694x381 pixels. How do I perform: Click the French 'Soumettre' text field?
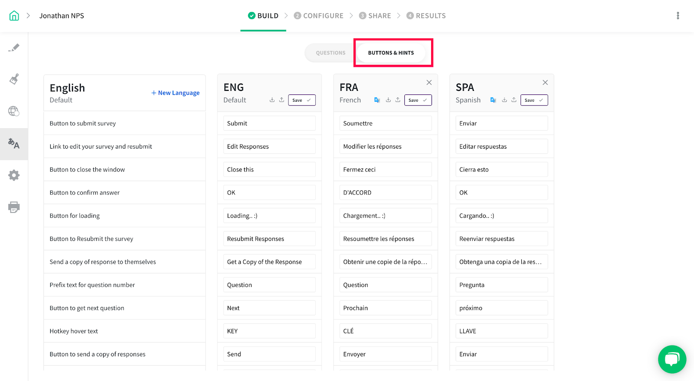385,123
